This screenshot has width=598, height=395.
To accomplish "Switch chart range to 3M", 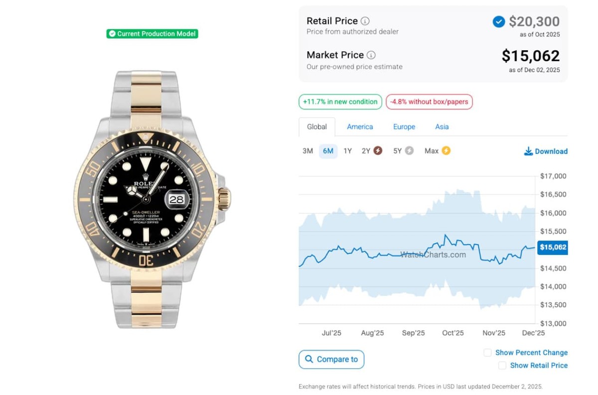I will tap(307, 151).
